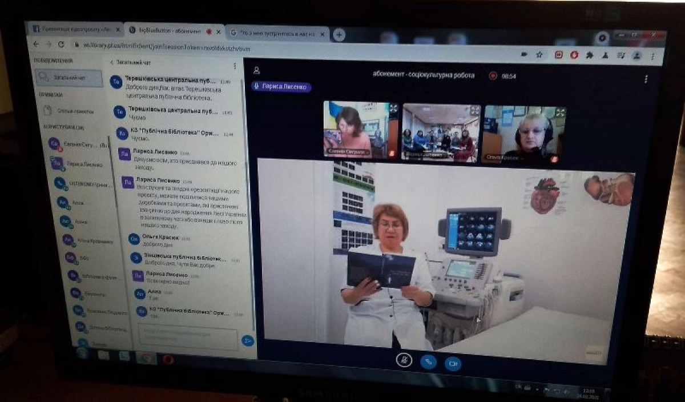This screenshot has height=402, width=685.
Task: Send the chat message with the arrow button
Action: pos(248,341)
